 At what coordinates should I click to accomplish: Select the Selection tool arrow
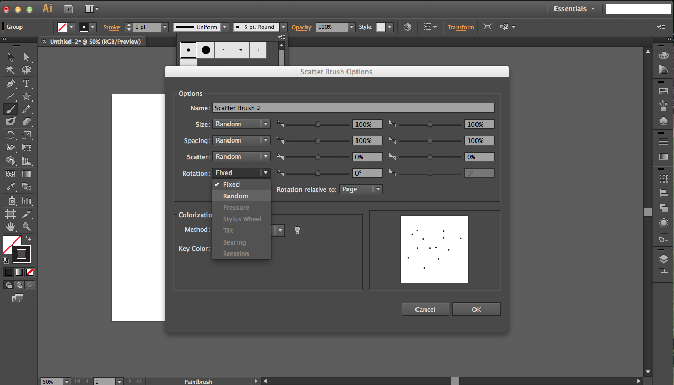[11, 57]
